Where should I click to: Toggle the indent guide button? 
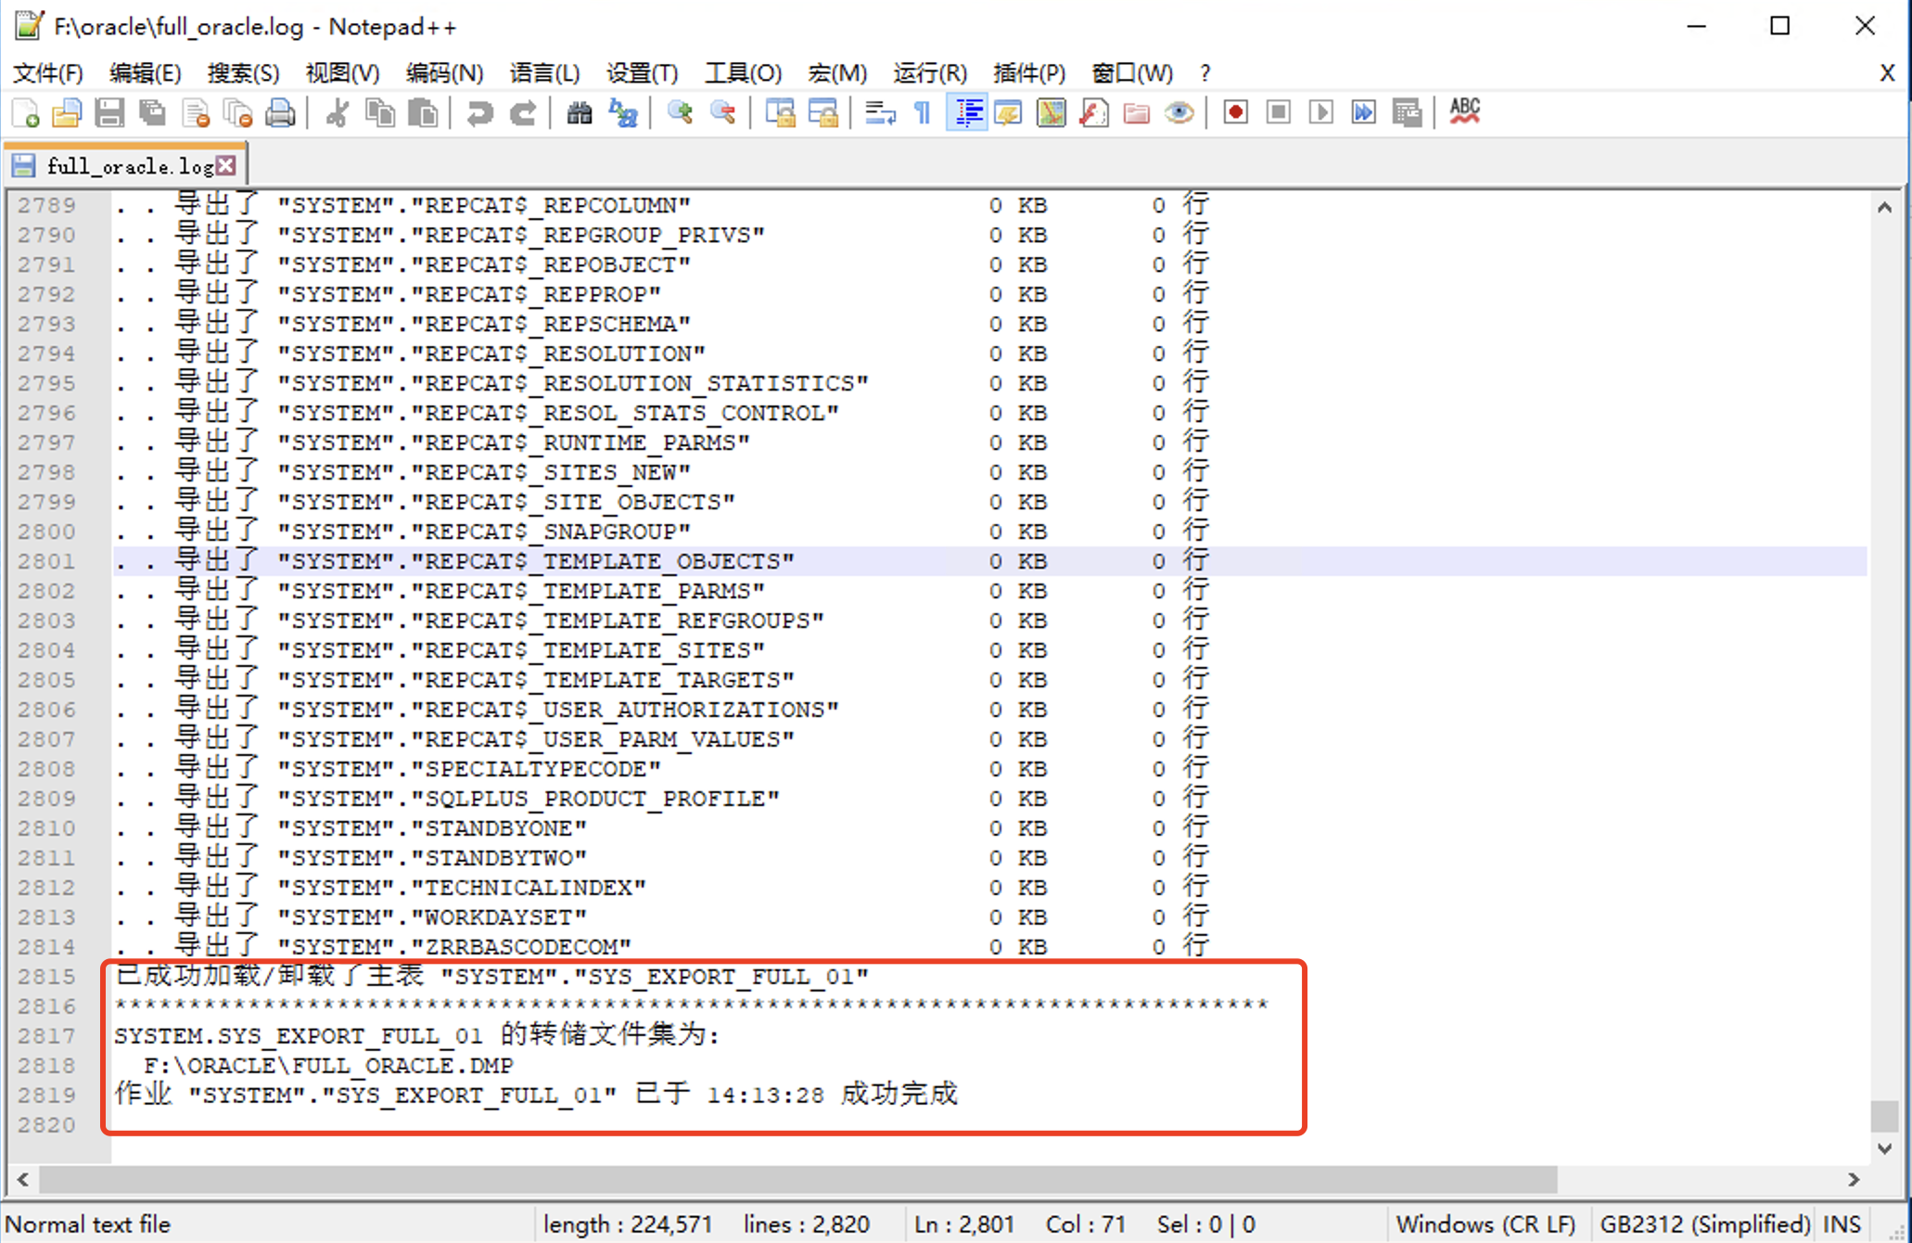click(968, 113)
